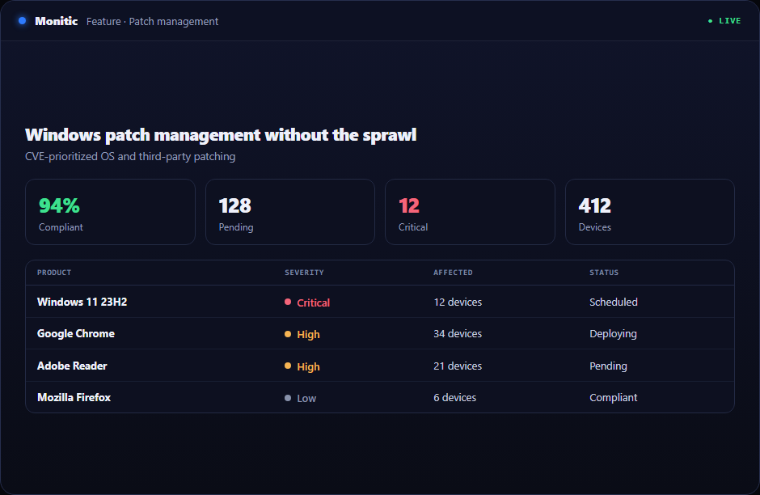Viewport: 760px width, 495px height.
Task: Click the Deploying status cell
Action: pyautogui.click(x=613, y=334)
